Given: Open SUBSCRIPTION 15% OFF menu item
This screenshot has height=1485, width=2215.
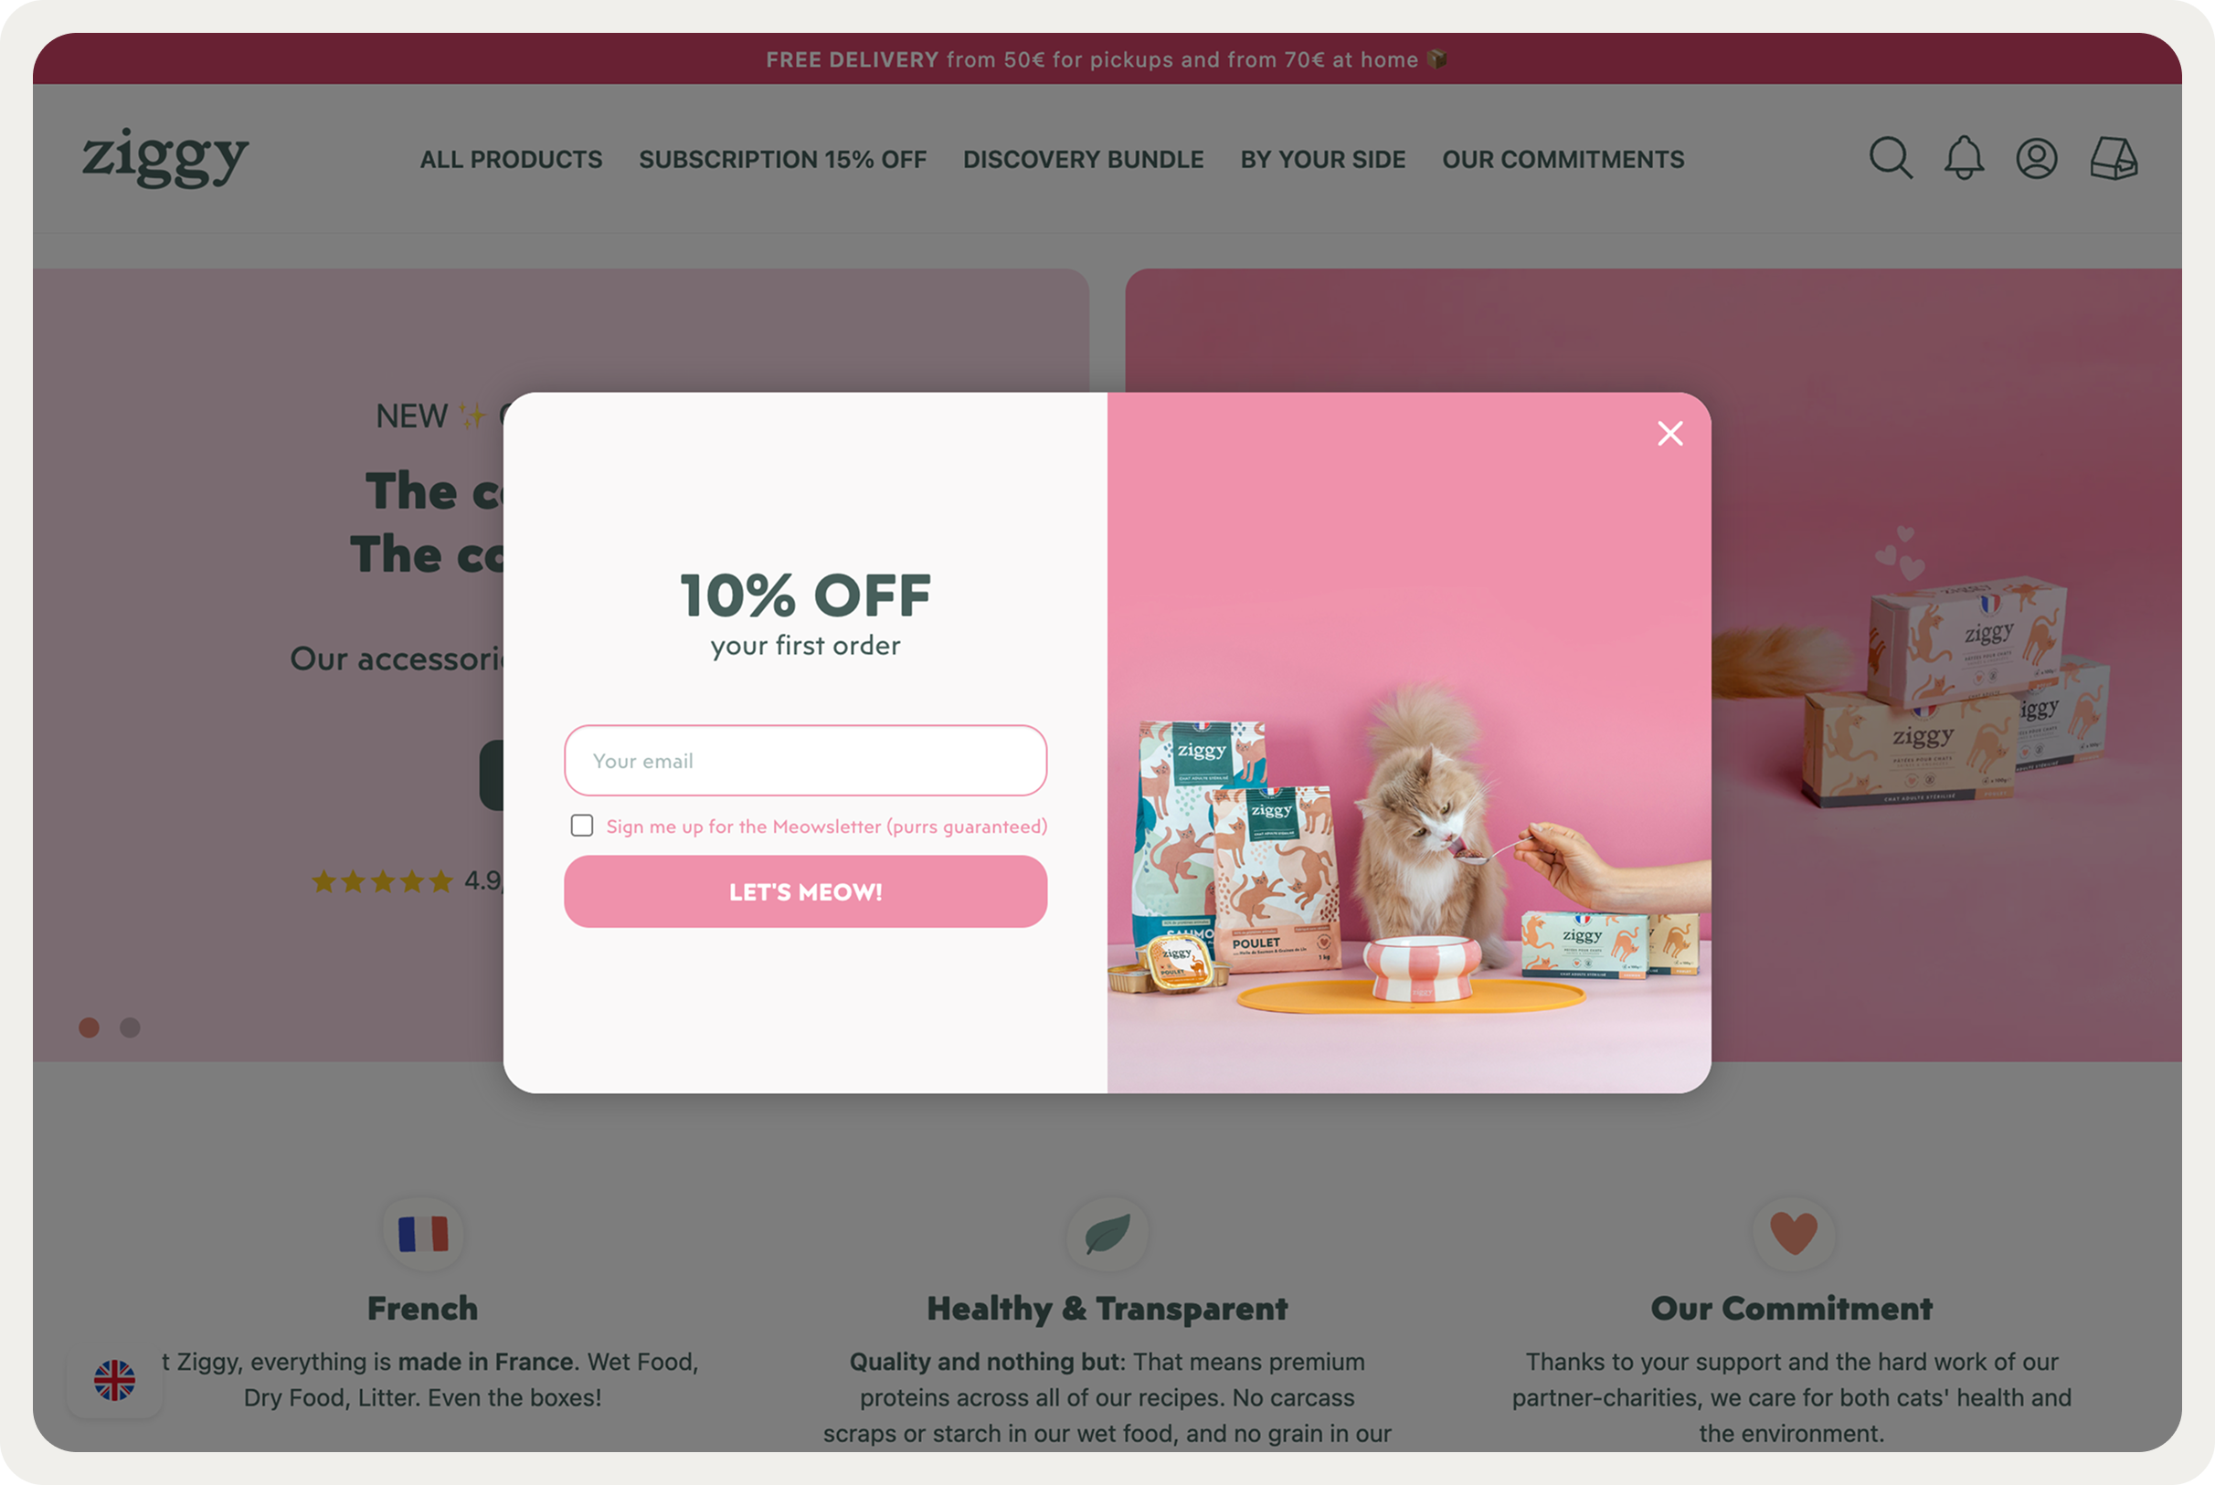Looking at the screenshot, I should 782,159.
